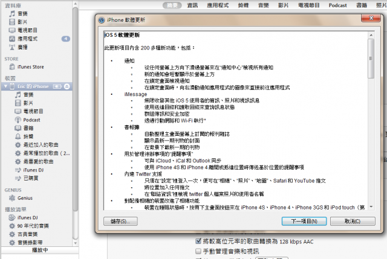
Task: Click release notes scroll down arrow
Action: pyautogui.click(x=371, y=206)
